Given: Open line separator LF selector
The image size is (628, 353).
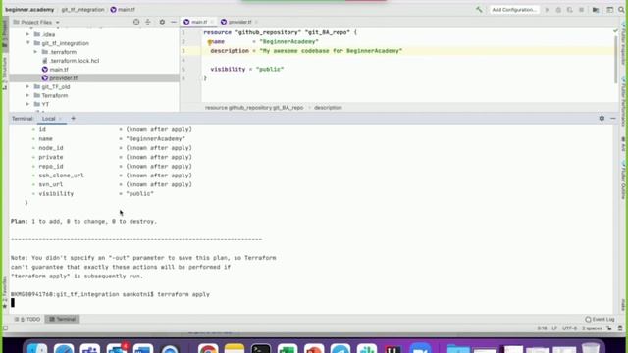Looking at the screenshot, I should [554, 328].
